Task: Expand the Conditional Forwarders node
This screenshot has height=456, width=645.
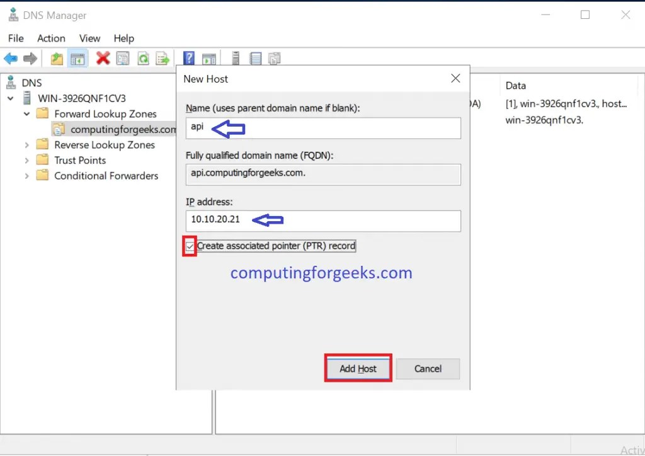Action: [x=26, y=175]
